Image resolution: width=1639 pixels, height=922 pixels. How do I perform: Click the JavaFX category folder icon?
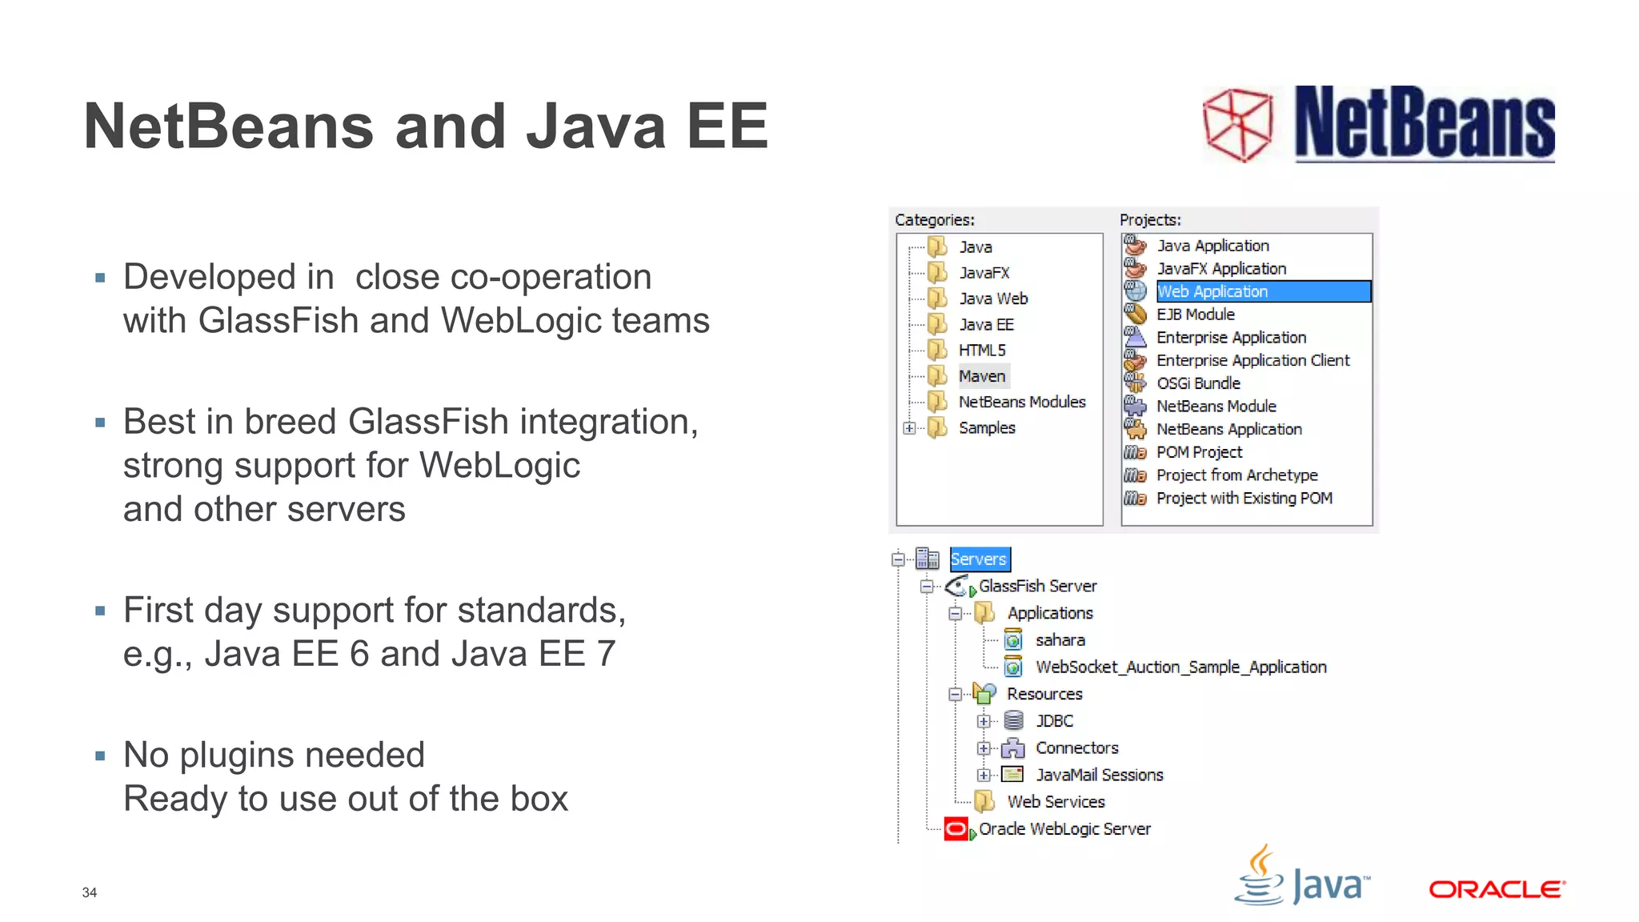click(x=937, y=272)
